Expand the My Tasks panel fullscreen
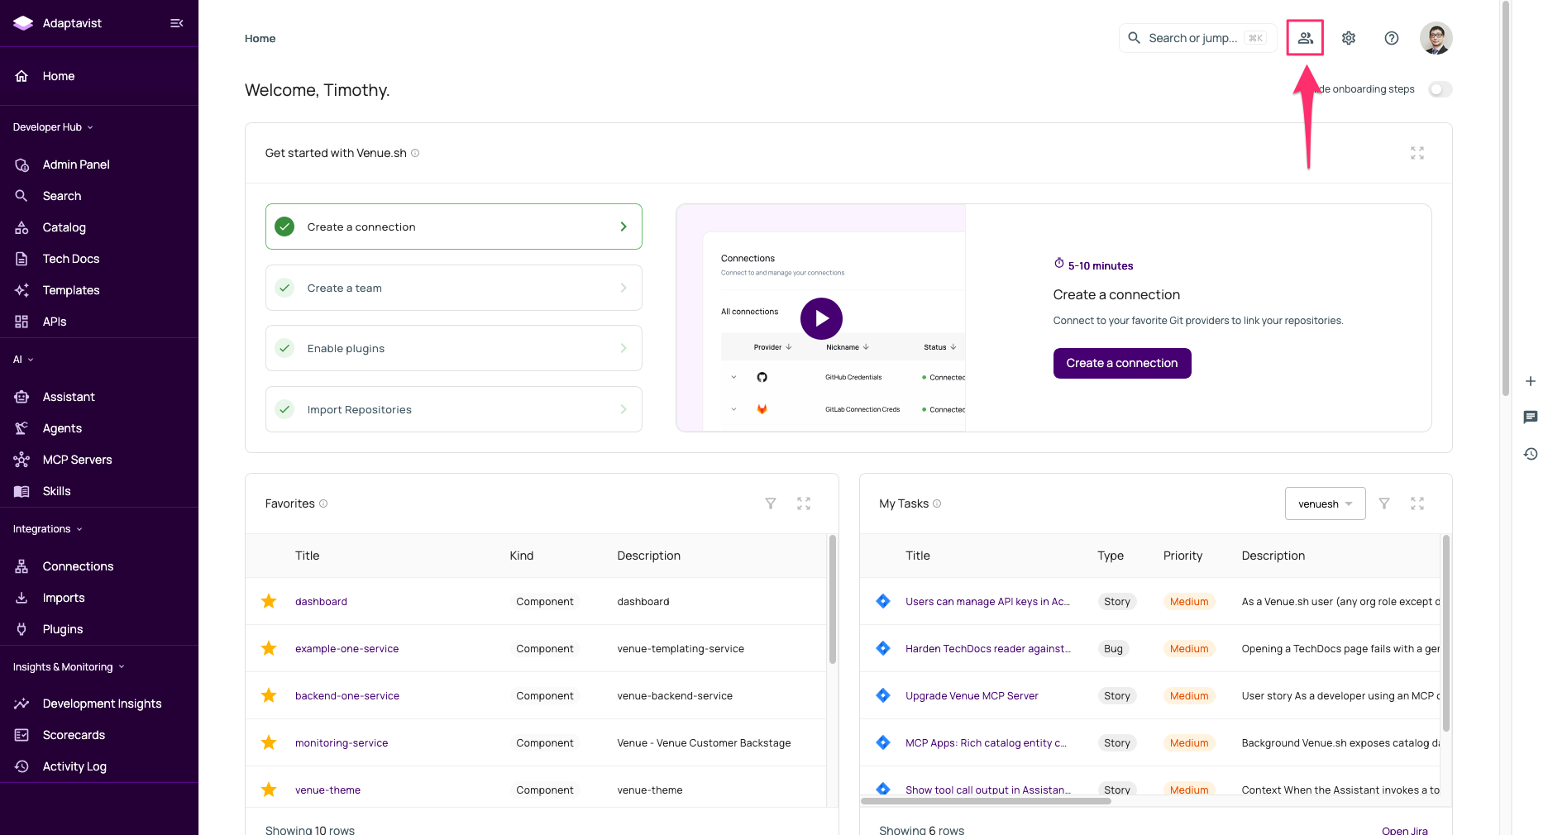The width and height of the screenshot is (1548, 835). [x=1417, y=503]
